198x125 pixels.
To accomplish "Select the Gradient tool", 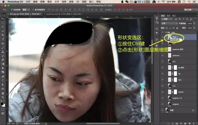I will coord(3,64).
